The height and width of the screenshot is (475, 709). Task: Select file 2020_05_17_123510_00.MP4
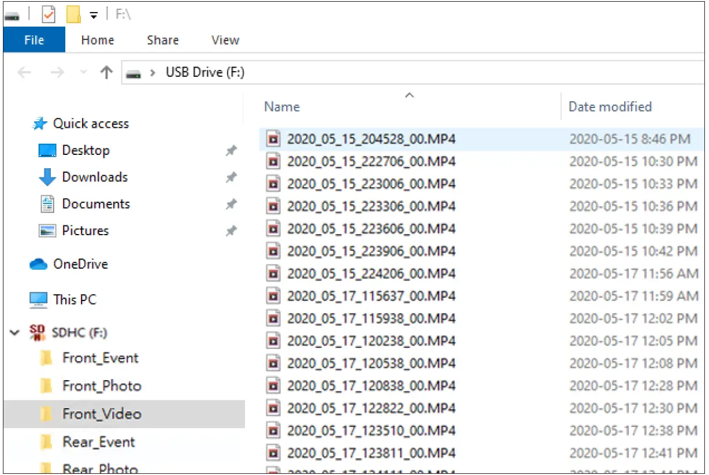[x=371, y=431]
